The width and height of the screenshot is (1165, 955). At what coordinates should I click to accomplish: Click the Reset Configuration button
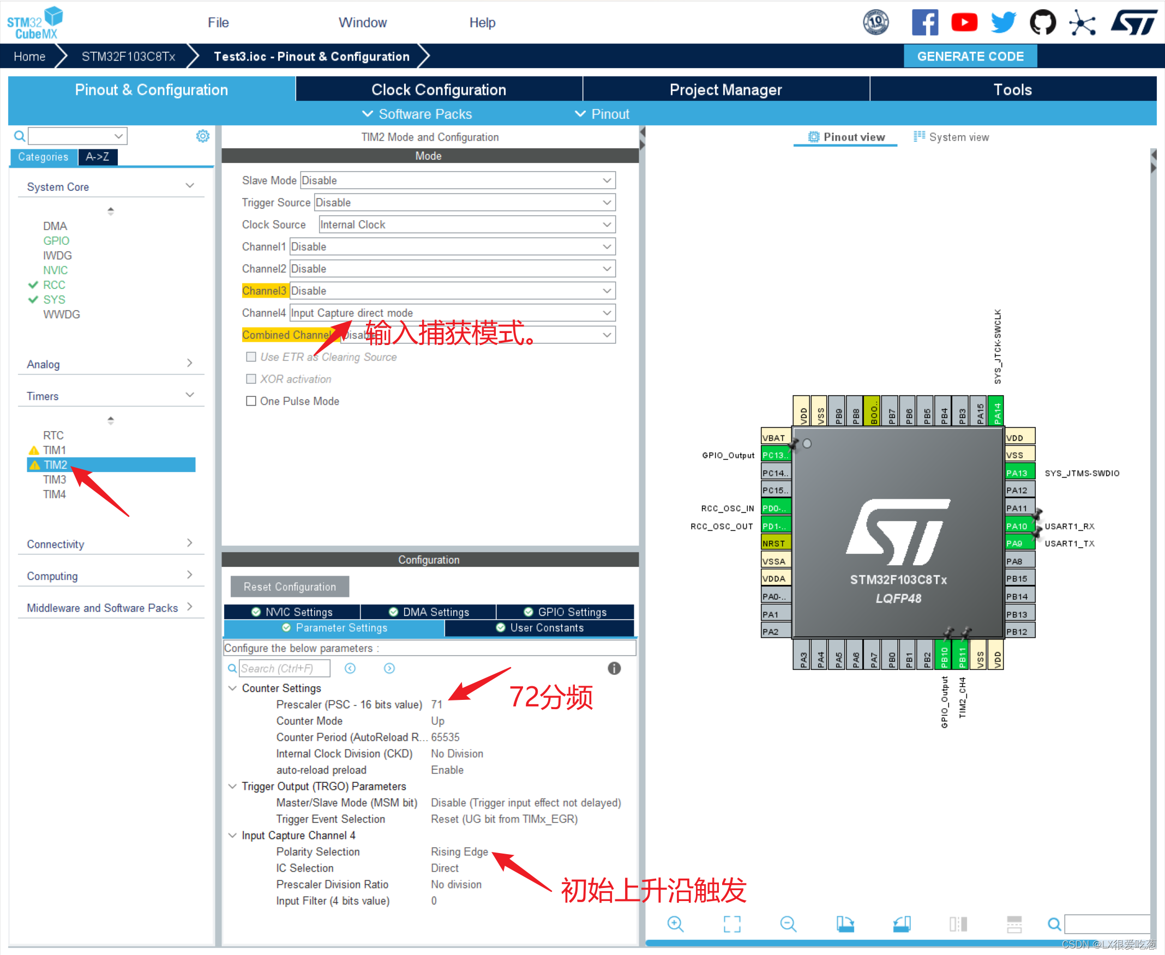click(290, 587)
